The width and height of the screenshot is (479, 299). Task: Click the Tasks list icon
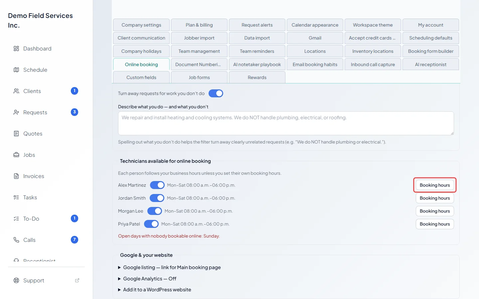pyautogui.click(x=16, y=197)
